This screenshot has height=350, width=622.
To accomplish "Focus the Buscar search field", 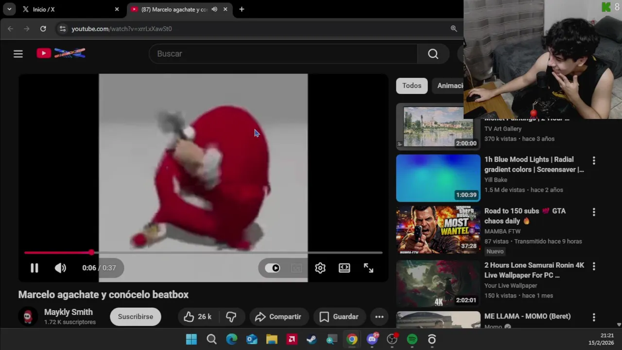I will 283,53.
